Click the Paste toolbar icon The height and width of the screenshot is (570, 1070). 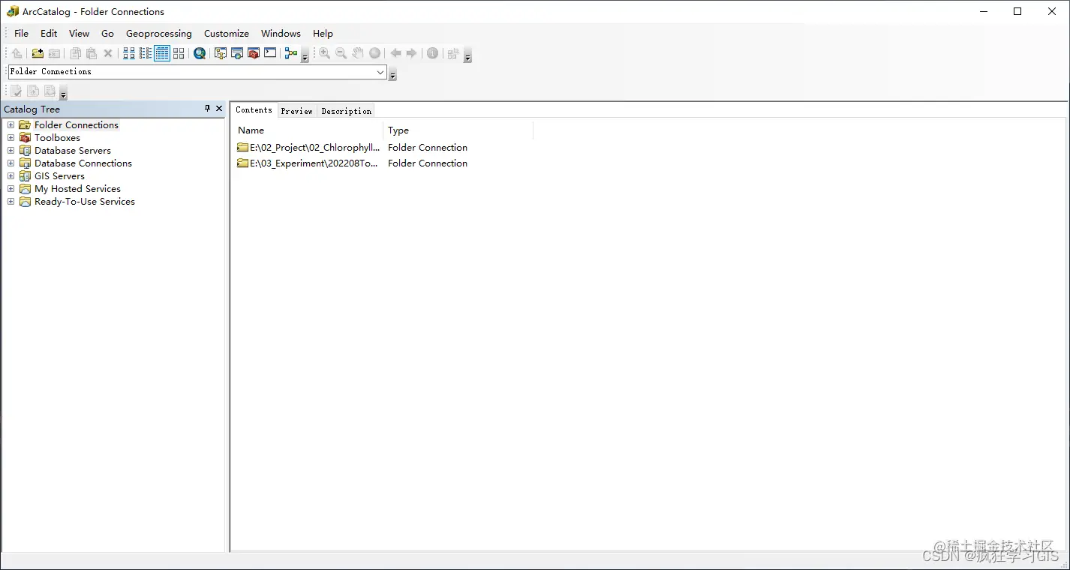[x=92, y=53]
